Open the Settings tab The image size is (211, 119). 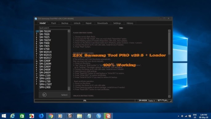pyautogui.click(x=117, y=23)
